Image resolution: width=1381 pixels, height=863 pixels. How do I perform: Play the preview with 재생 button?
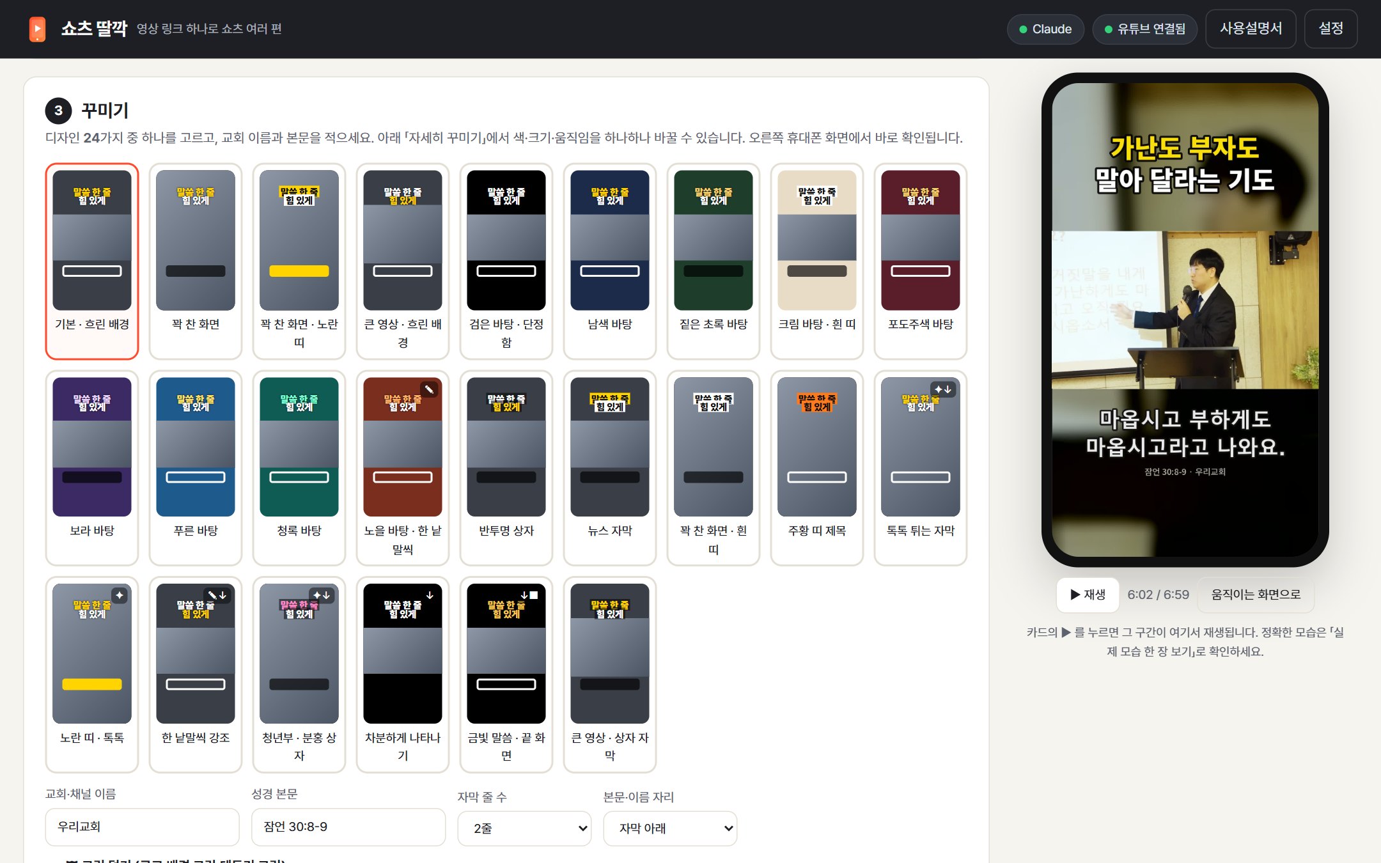[1088, 595]
